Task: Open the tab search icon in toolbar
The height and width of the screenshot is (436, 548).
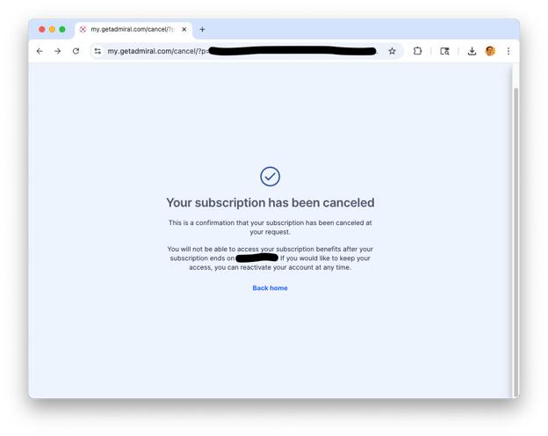Action: (x=444, y=51)
